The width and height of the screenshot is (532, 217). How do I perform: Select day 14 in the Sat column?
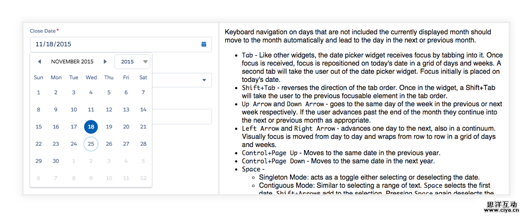[x=143, y=110]
